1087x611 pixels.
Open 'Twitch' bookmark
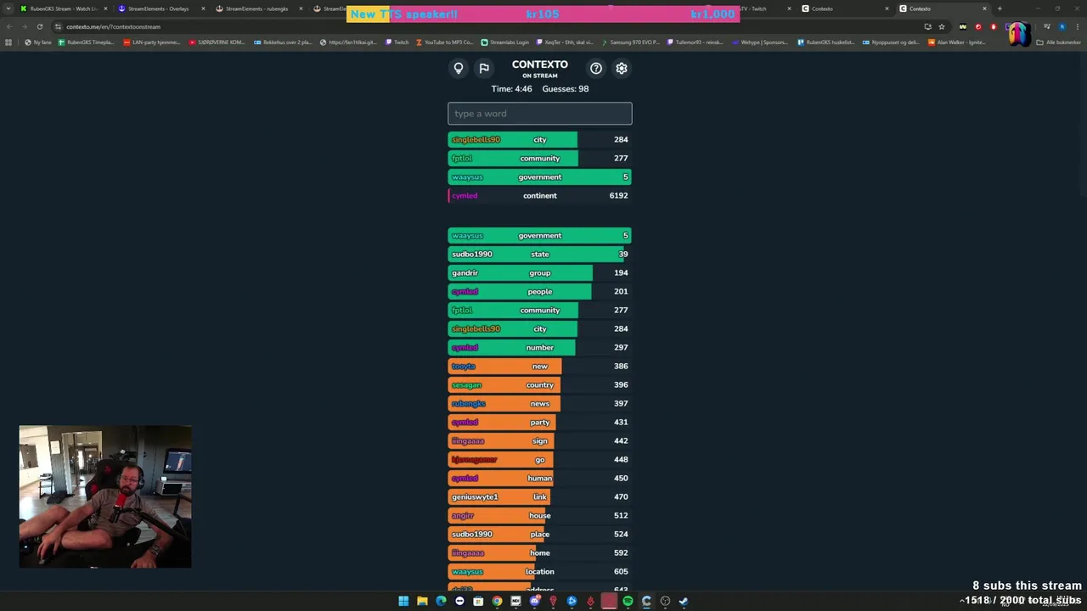(x=397, y=42)
